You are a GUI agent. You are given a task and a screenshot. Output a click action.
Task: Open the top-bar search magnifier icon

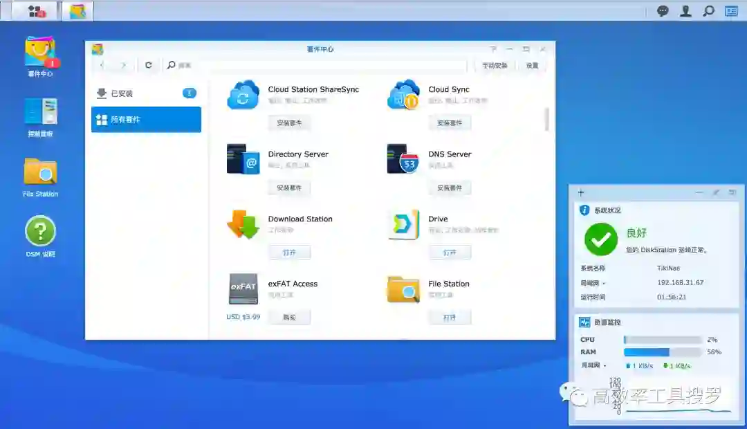[x=708, y=11]
